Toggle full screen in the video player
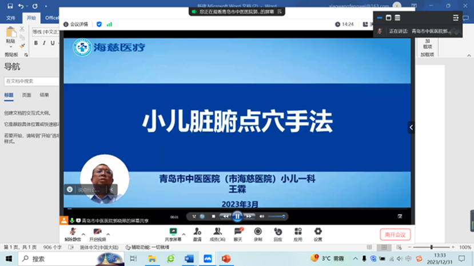The height and width of the screenshot is (266, 474). pyautogui.click(x=400, y=216)
